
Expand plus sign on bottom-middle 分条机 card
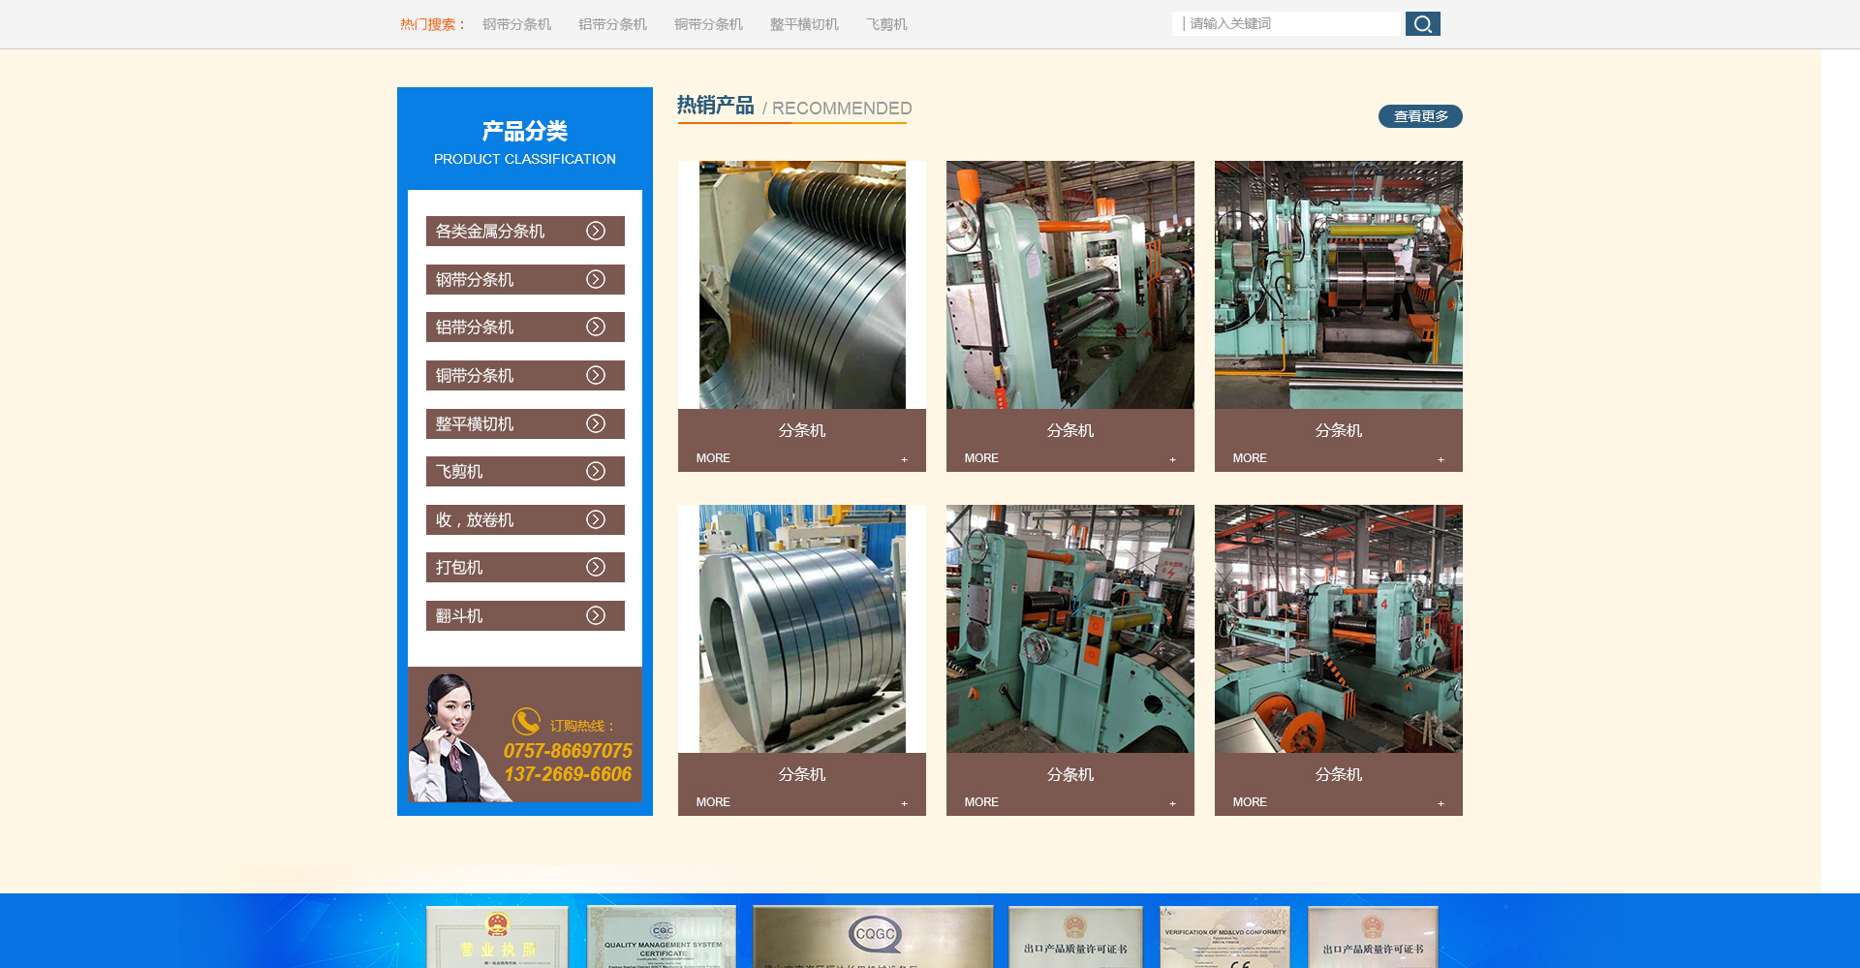pyautogui.click(x=1172, y=803)
